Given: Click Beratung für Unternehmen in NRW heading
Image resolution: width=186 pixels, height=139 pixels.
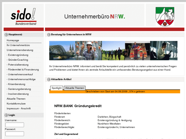Looking at the screenshot, I should [71, 34].
